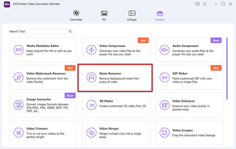
Task: Open GIF Maker title
Action: pos(180,73)
